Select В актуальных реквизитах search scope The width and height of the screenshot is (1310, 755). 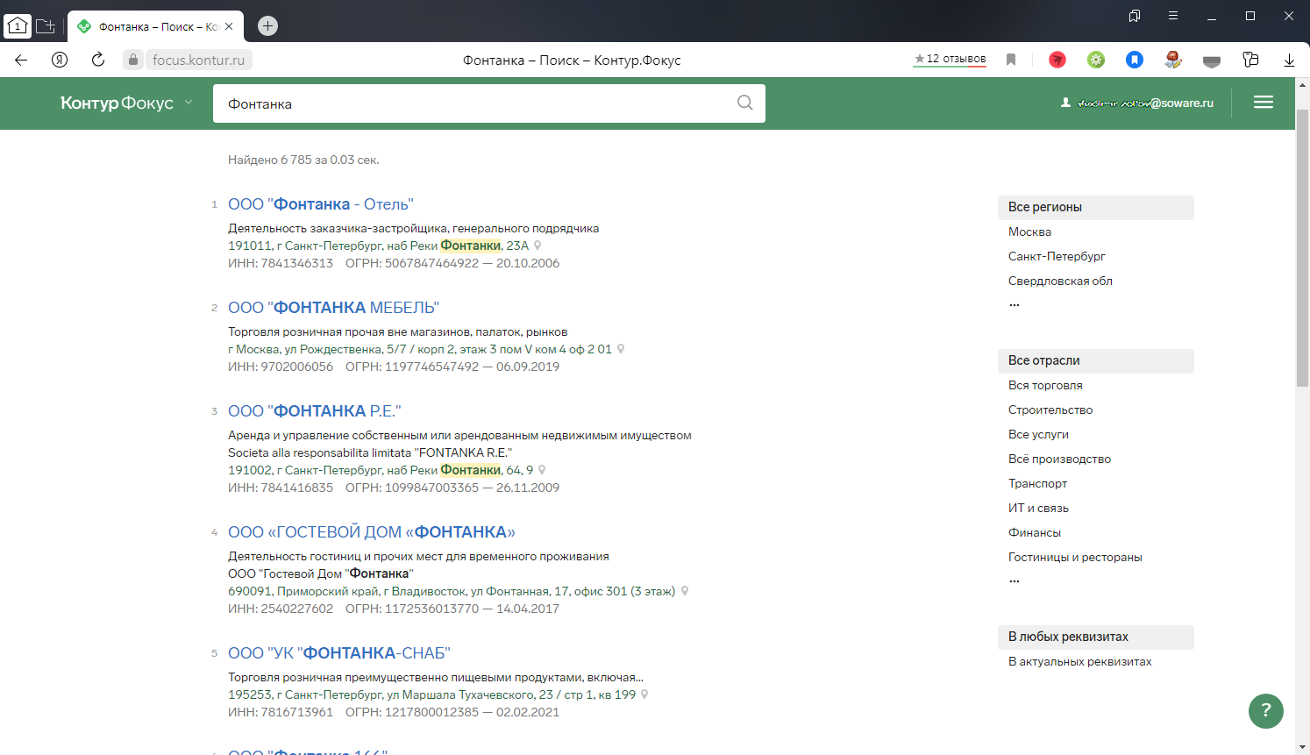coord(1079,661)
